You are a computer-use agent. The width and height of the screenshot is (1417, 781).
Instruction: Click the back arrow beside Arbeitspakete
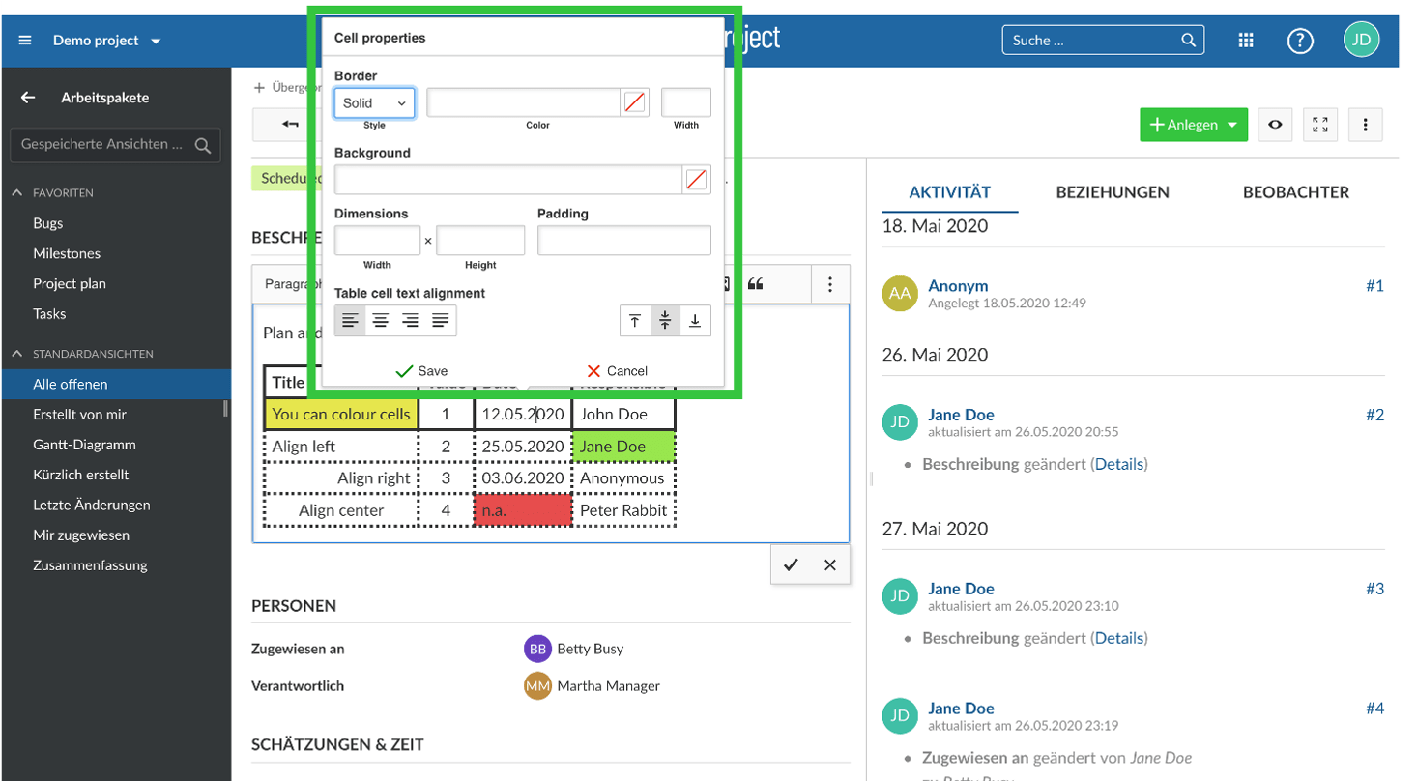[x=28, y=98]
